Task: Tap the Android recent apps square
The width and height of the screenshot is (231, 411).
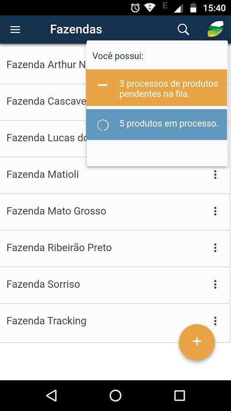Action: [180, 395]
